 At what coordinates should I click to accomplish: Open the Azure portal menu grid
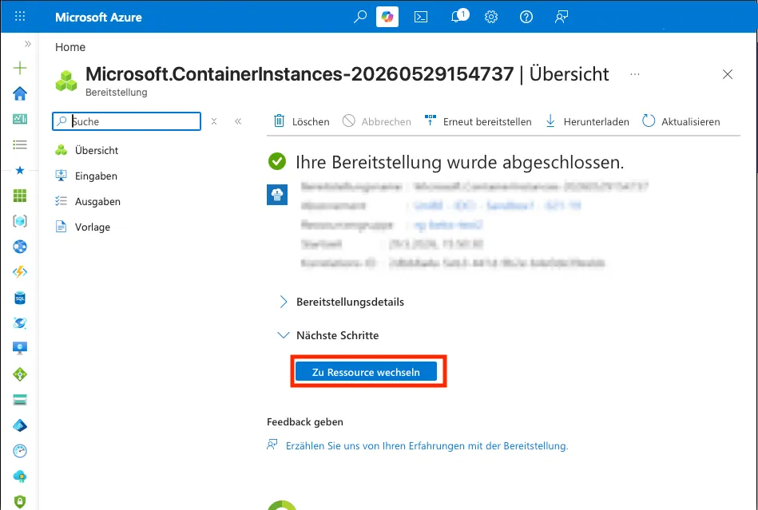pyautogui.click(x=20, y=17)
